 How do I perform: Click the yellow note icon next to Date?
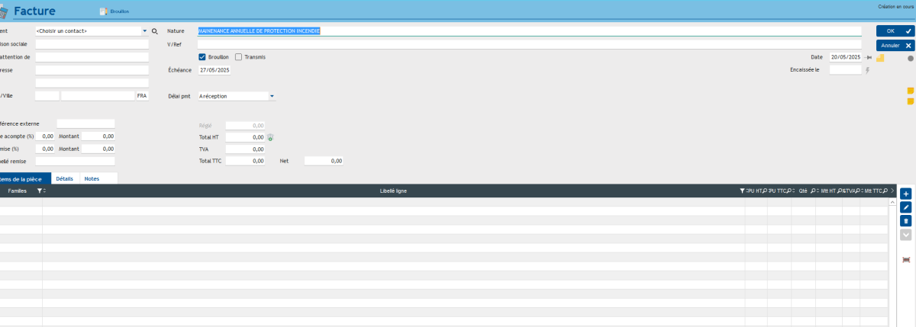point(880,57)
